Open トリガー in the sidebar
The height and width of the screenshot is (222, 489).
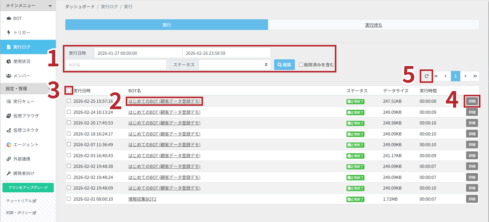pos(21,33)
